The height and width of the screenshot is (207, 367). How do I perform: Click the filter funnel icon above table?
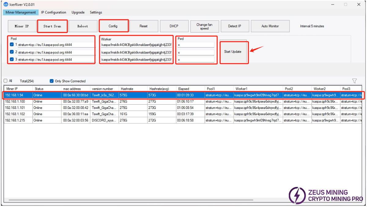tap(354, 81)
